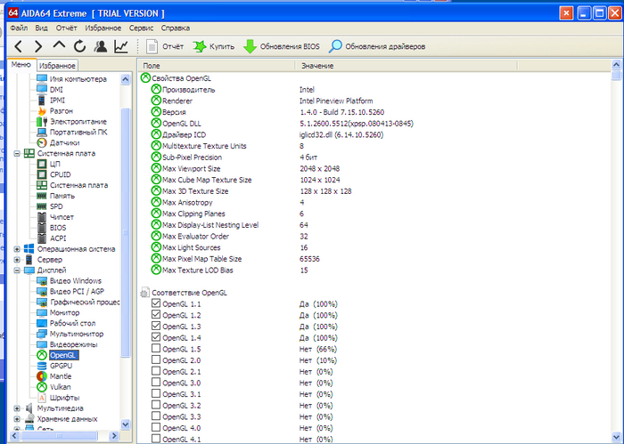Expand the Мультимедиа tree node
Viewport: 624px width, 444px height.
pos(17,408)
